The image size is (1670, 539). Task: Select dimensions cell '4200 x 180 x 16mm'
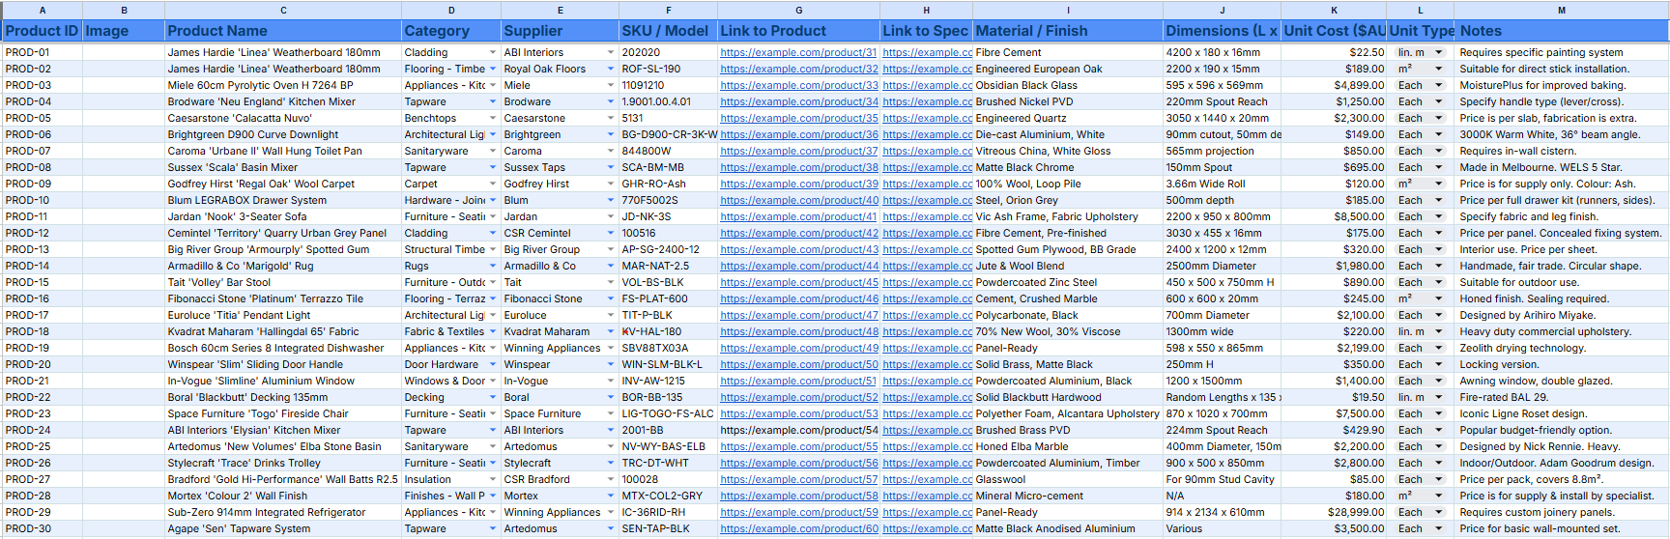(x=1222, y=53)
